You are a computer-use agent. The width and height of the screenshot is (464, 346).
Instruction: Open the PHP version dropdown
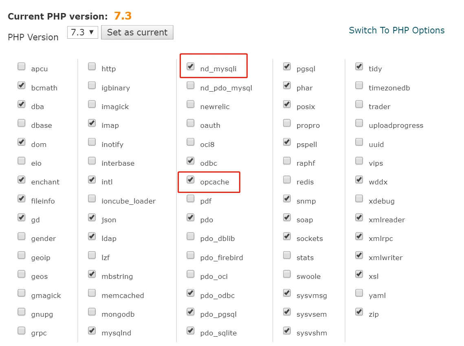click(x=82, y=32)
